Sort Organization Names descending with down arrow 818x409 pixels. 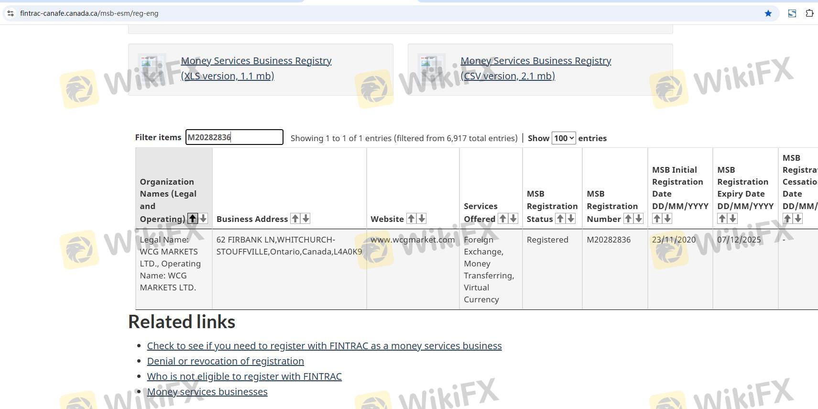pyautogui.click(x=203, y=219)
